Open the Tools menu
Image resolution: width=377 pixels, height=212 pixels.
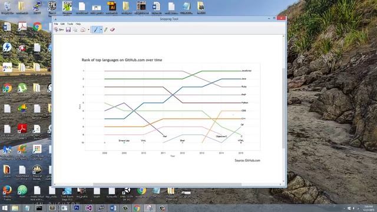tap(70, 24)
